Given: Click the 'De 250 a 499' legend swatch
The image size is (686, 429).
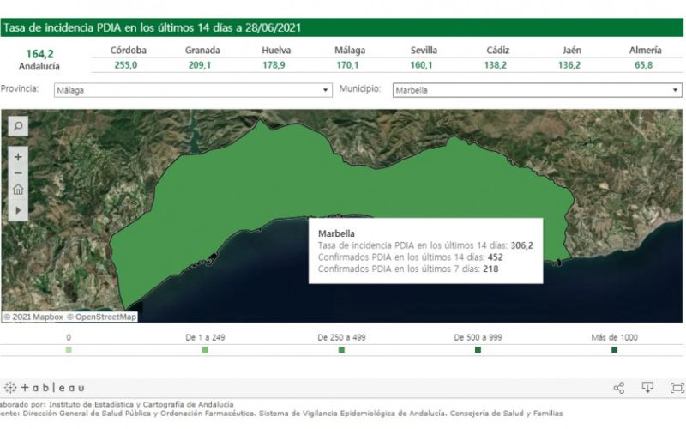Looking at the screenshot, I should pos(341,350).
